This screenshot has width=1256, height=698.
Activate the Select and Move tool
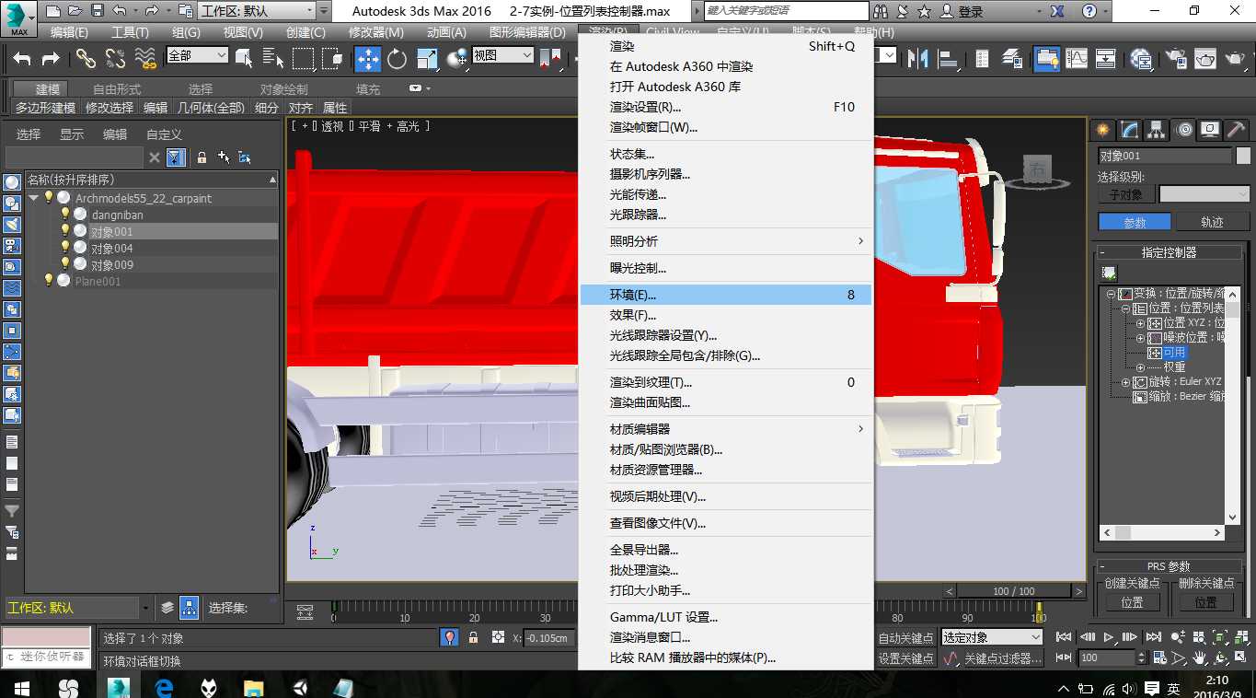point(367,59)
